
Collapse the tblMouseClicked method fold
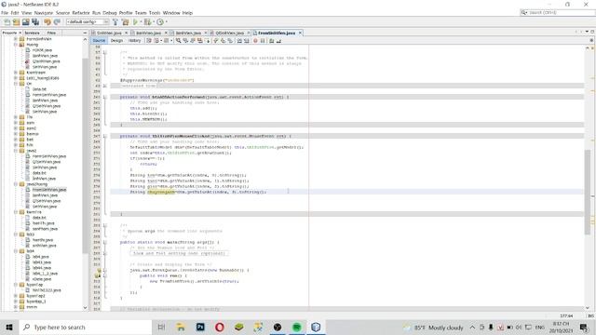(x=105, y=136)
